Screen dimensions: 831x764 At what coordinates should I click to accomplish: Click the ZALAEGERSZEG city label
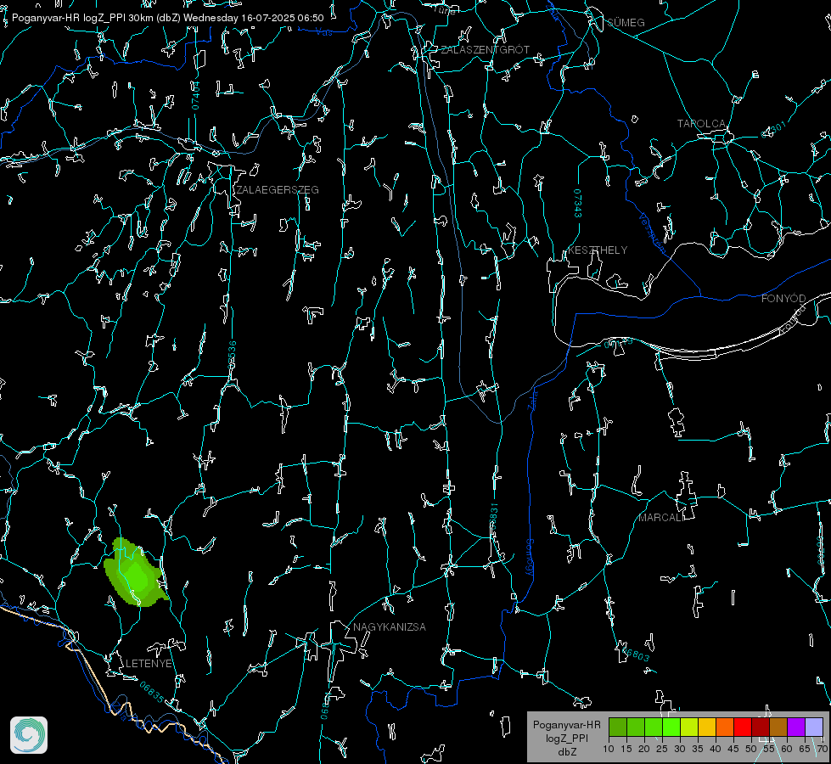278,190
